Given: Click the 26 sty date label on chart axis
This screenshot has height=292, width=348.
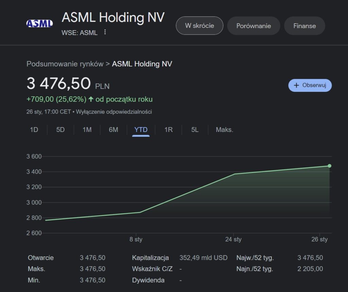Looking at the screenshot, I should [x=319, y=239].
